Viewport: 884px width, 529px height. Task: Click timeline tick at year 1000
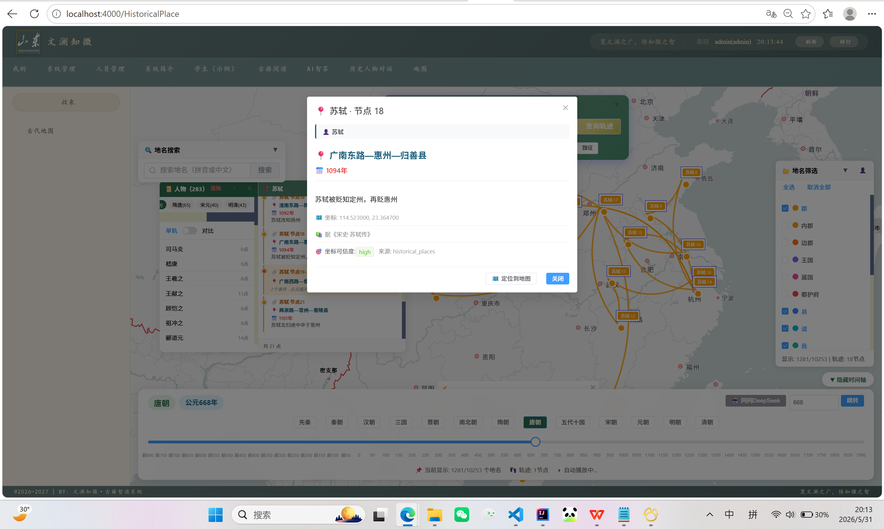[x=623, y=455]
